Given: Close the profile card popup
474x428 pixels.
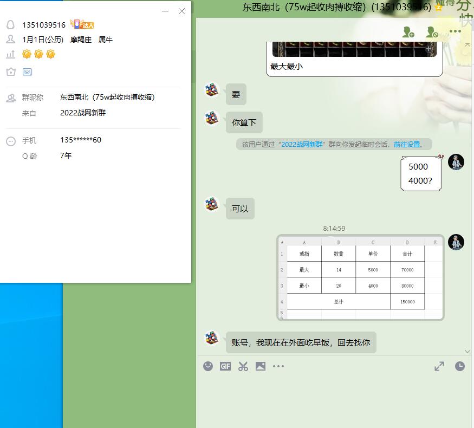Looking at the screenshot, I should (x=181, y=11).
